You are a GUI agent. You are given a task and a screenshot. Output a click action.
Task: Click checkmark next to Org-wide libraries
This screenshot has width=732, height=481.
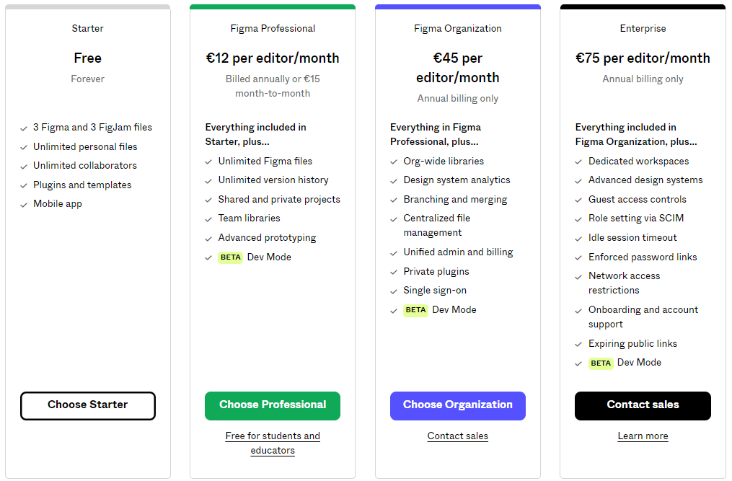click(394, 162)
